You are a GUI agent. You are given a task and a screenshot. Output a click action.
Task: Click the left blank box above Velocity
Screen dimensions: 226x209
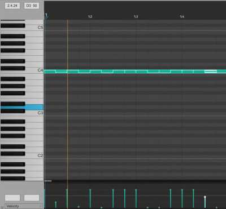pyautogui.click(x=12, y=198)
